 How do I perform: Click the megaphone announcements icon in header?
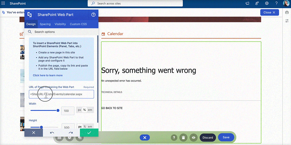(x=247, y=3)
